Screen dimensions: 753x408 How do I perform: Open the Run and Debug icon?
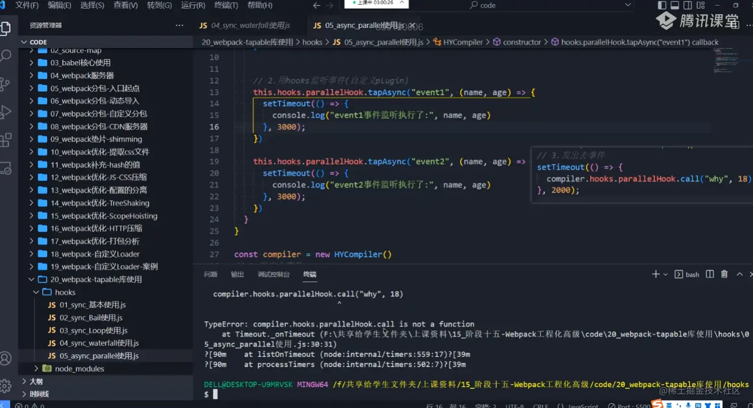point(6,111)
